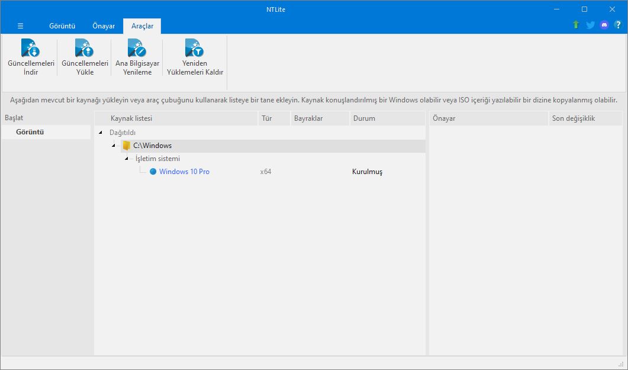Maximize the NTLite window
The width and height of the screenshot is (628, 370).
click(584, 9)
